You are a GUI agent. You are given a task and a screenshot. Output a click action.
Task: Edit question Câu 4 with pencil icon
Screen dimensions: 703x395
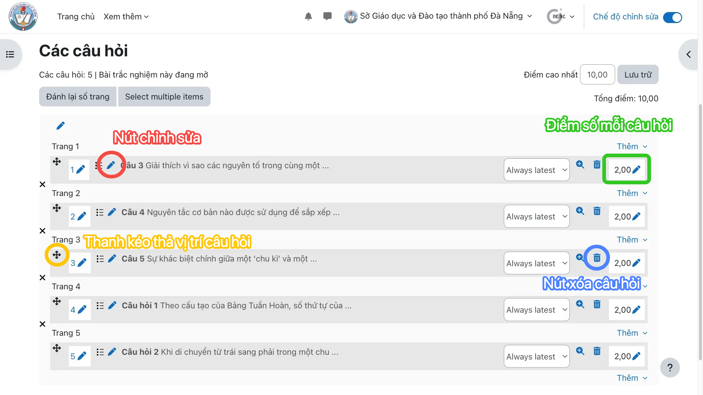(x=112, y=212)
